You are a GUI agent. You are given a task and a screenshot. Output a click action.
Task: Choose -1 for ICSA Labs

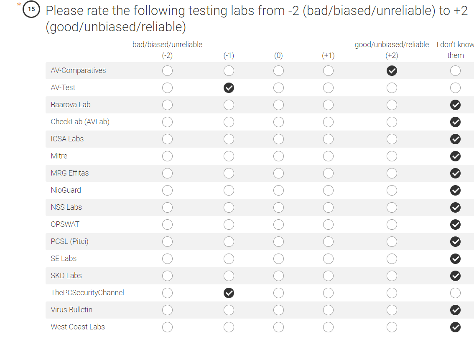pos(229,139)
